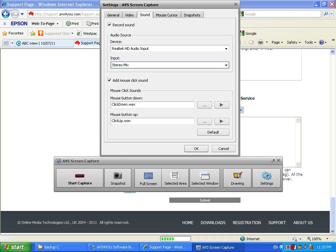The height and width of the screenshot is (252, 336).
Task: Click the page scrollbar up arrow
Action: [x=333, y=52]
